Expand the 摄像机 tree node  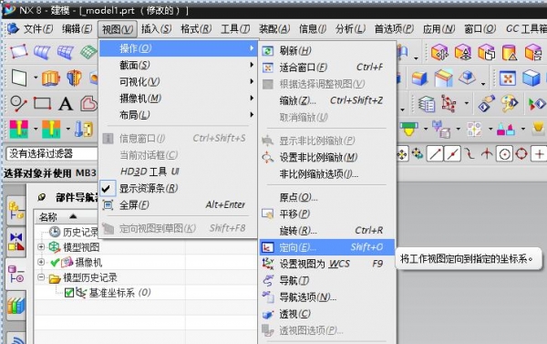click(41, 262)
